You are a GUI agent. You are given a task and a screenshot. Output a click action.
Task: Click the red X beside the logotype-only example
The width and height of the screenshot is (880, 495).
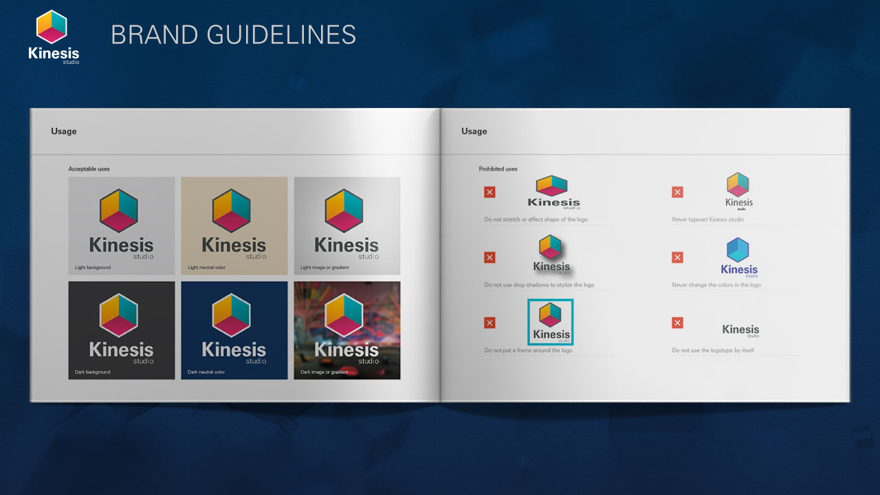[677, 322]
